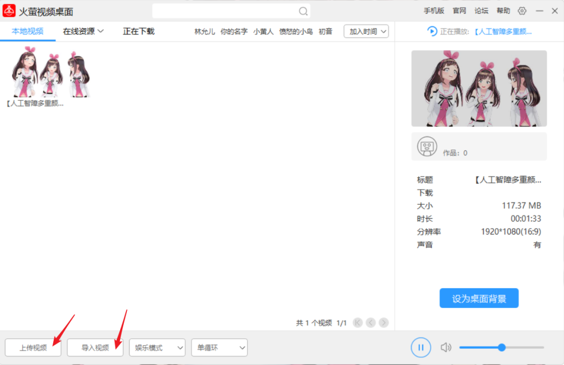Click the 标题 value in details panel
The width and height of the screenshot is (564, 365).
[x=508, y=180]
